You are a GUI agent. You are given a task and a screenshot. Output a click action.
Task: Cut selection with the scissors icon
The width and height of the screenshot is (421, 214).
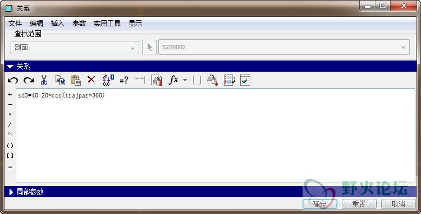click(x=44, y=80)
